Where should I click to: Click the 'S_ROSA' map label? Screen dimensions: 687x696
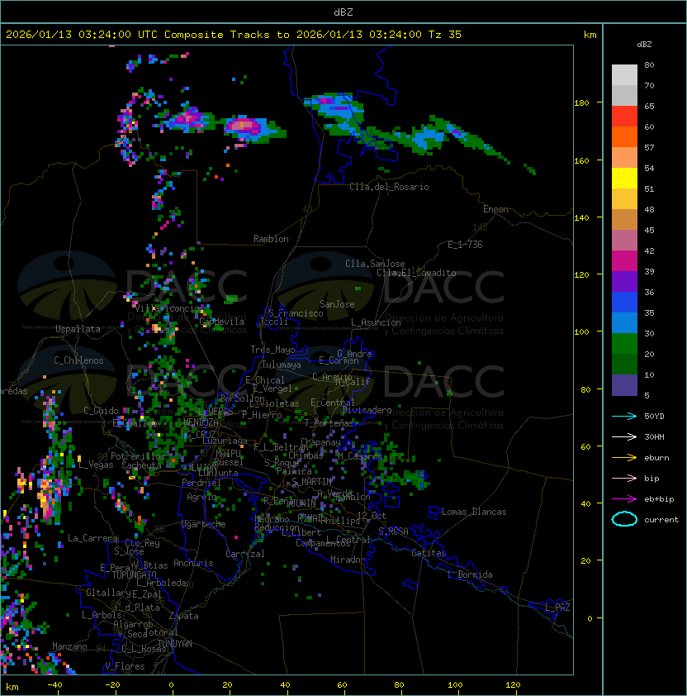(393, 532)
